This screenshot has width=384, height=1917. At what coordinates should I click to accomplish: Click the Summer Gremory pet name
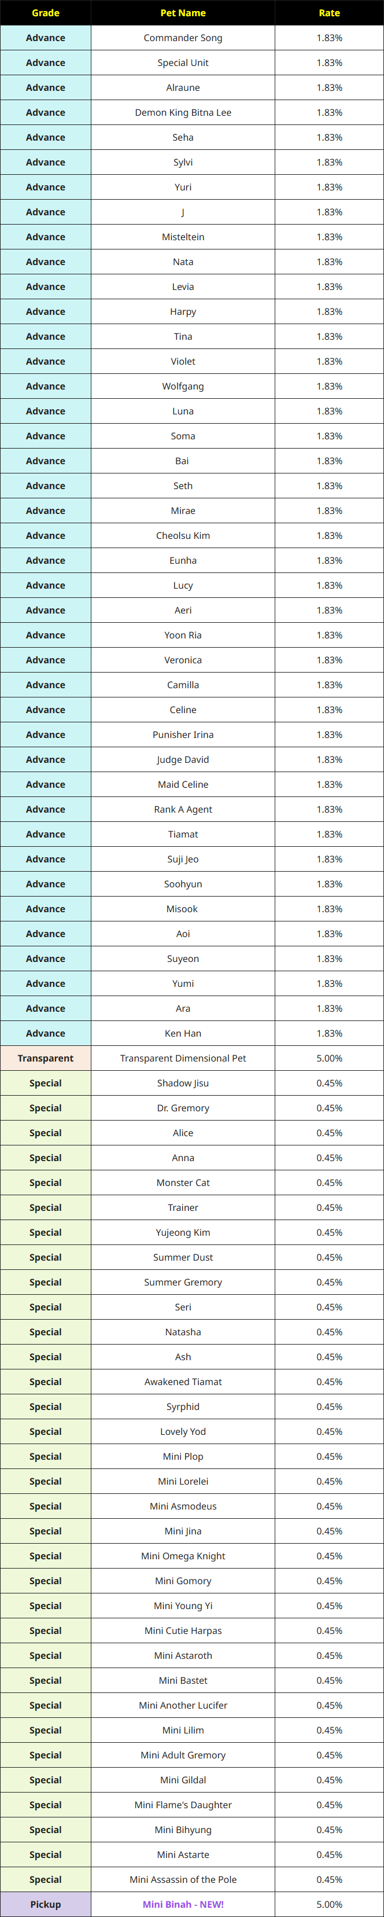183,1282
